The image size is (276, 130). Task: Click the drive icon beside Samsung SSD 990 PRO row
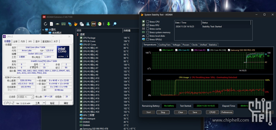pos(81,129)
